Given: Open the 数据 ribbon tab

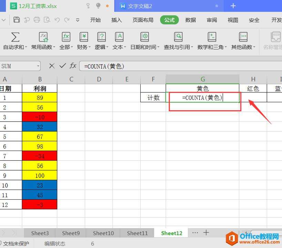Looking at the screenshot, I should tap(190, 20).
